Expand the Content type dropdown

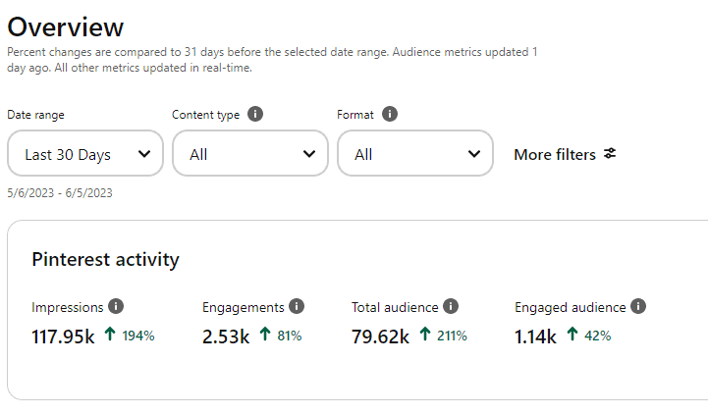[x=250, y=154]
